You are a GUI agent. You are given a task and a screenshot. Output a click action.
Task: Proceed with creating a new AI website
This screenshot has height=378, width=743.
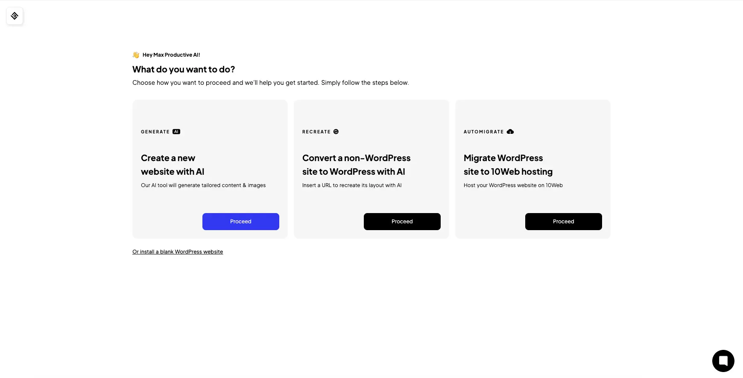[x=240, y=222]
